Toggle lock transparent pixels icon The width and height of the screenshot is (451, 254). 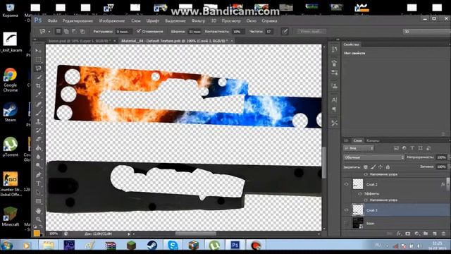click(x=365, y=167)
